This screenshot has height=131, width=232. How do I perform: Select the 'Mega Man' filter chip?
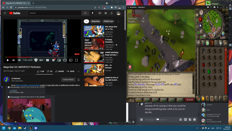point(95,21)
